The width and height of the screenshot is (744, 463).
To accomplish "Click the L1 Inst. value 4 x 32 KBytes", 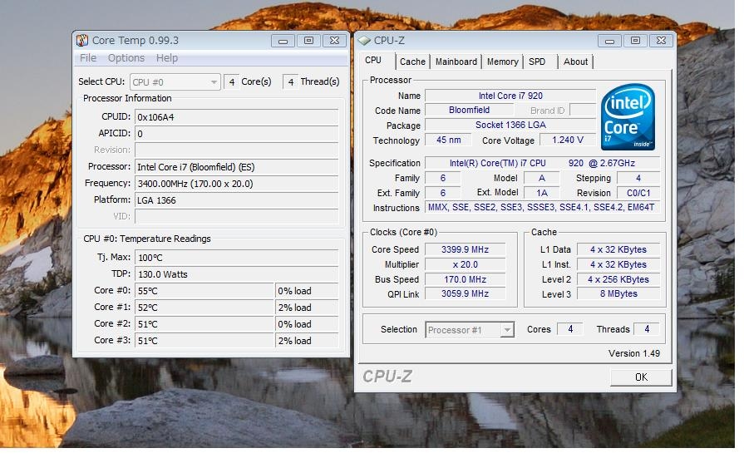I will click(618, 264).
